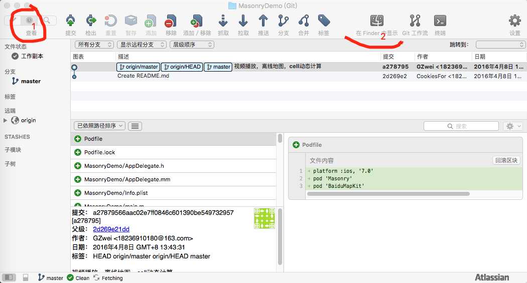Click the Show in Finder toolbar icon

click(x=377, y=21)
